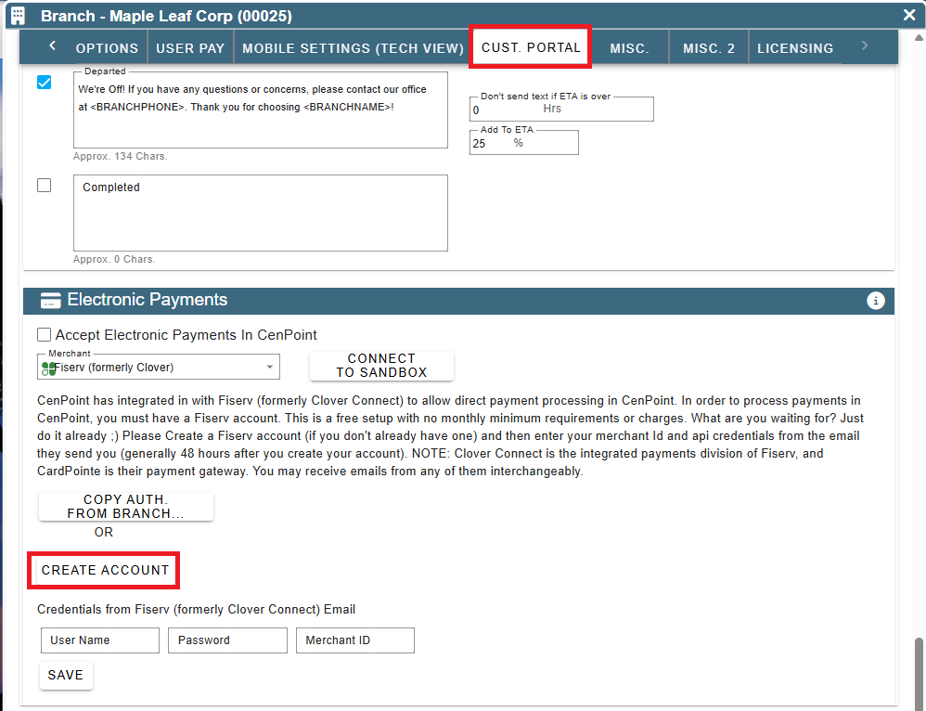Click the branch building icon in title bar

point(19,16)
